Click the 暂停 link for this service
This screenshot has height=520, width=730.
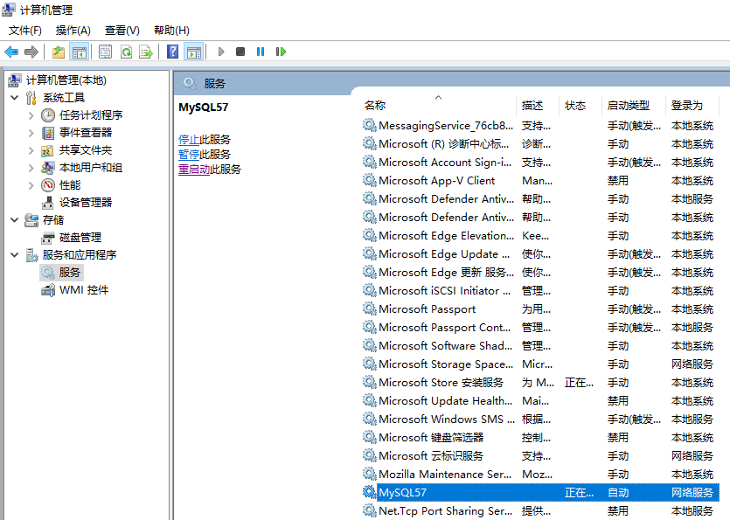(x=189, y=155)
